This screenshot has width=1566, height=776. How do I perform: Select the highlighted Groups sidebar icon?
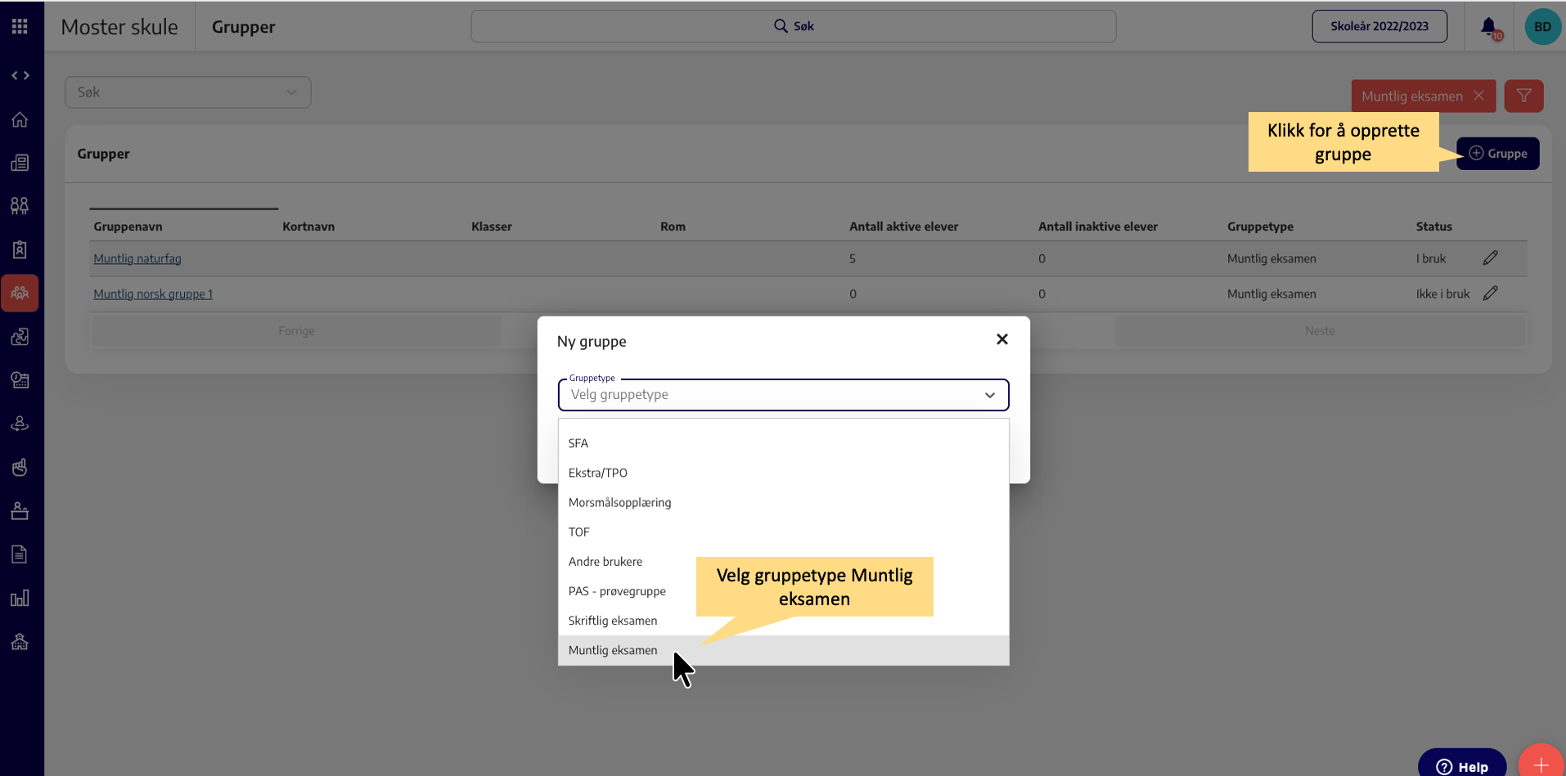[20, 293]
